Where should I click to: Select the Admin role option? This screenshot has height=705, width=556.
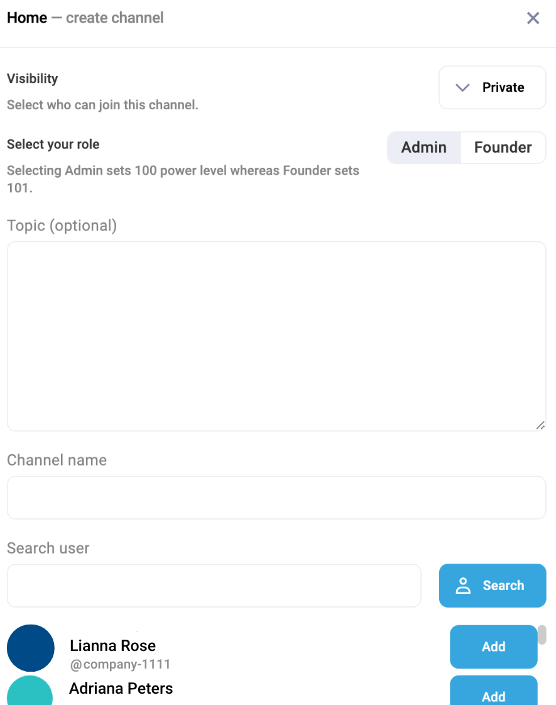pyautogui.click(x=424, y=148)
